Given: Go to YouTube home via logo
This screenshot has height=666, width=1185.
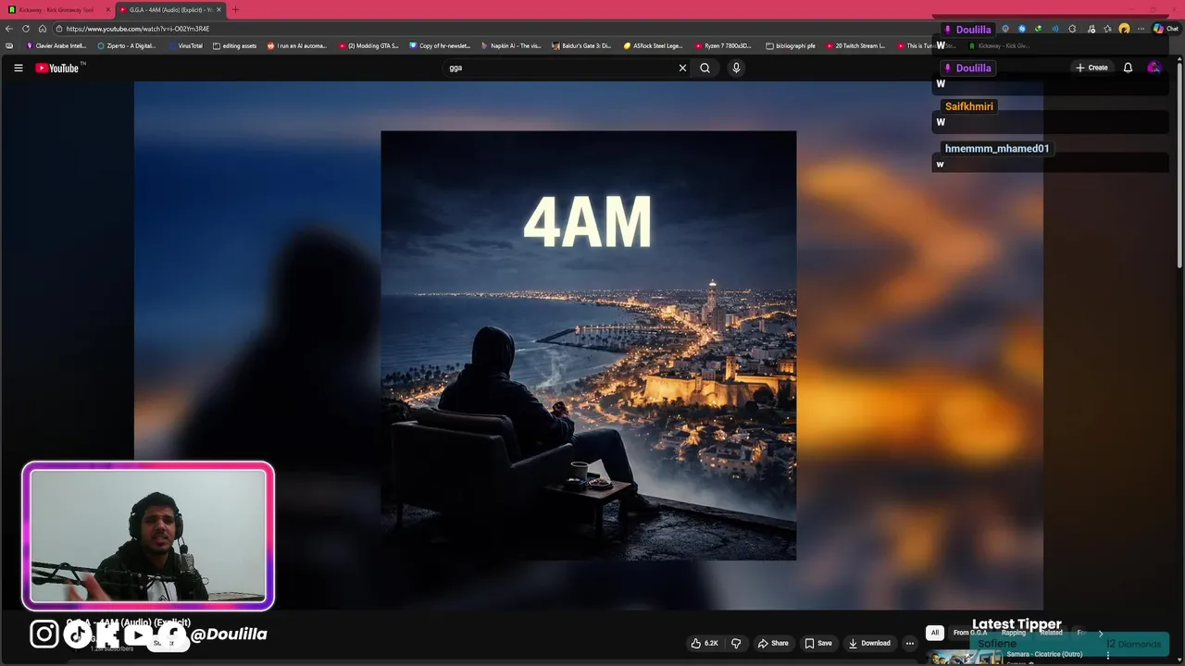Looking at the screenshot, I should tap(59, 68).
